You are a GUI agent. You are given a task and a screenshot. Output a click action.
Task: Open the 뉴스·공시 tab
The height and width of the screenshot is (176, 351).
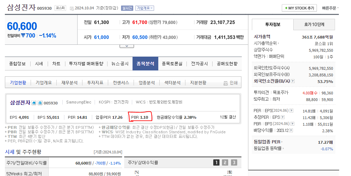point(120,64)
